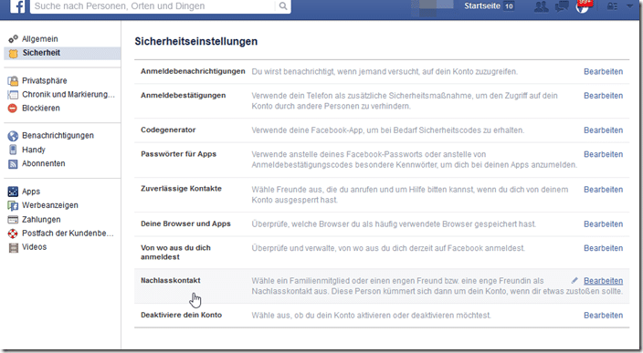This screenshot has width=643, height=353.
Task: Click the padlock icon beside Privatsphäre
Action: pyautogui.click(x=13, y=80)
